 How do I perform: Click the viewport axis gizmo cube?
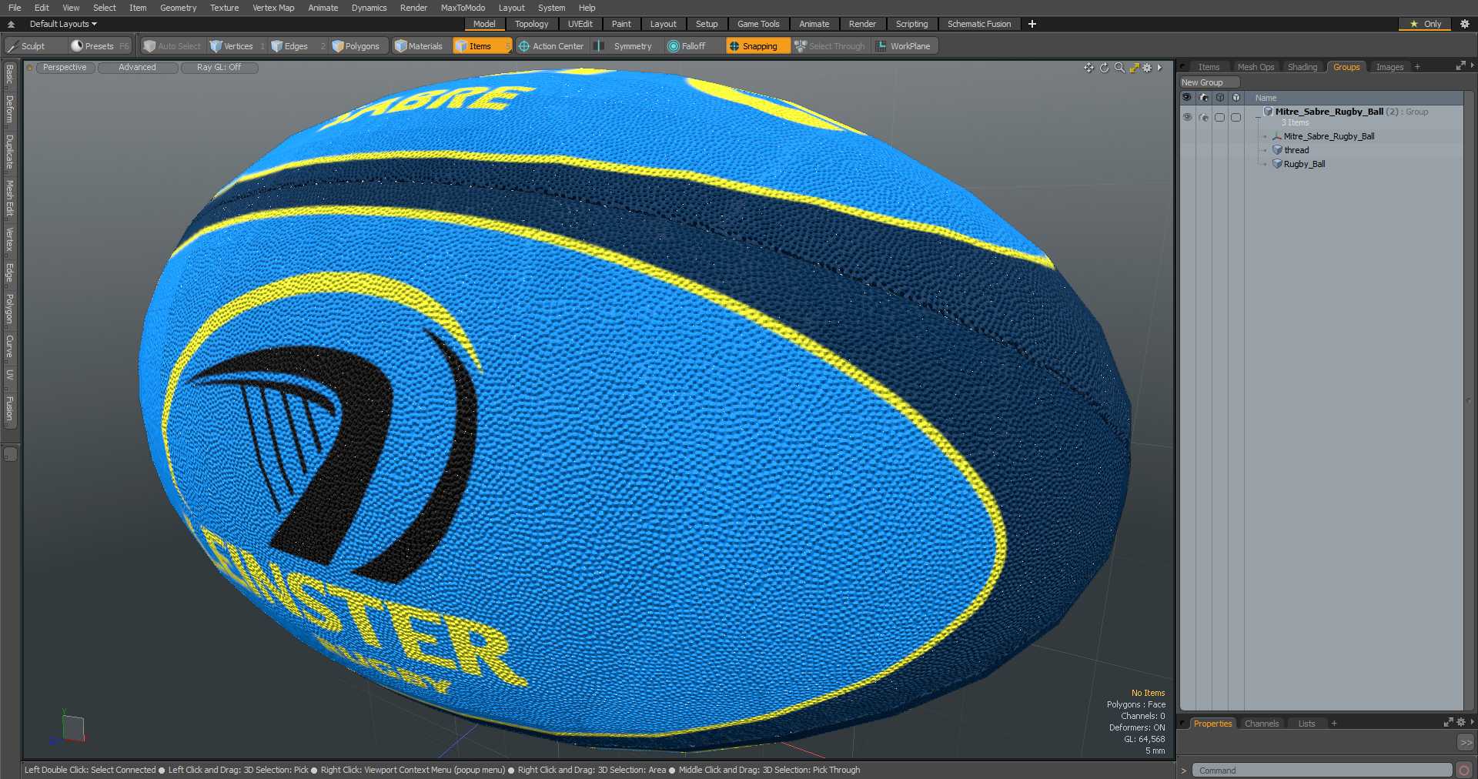click(x=72, y=727)
